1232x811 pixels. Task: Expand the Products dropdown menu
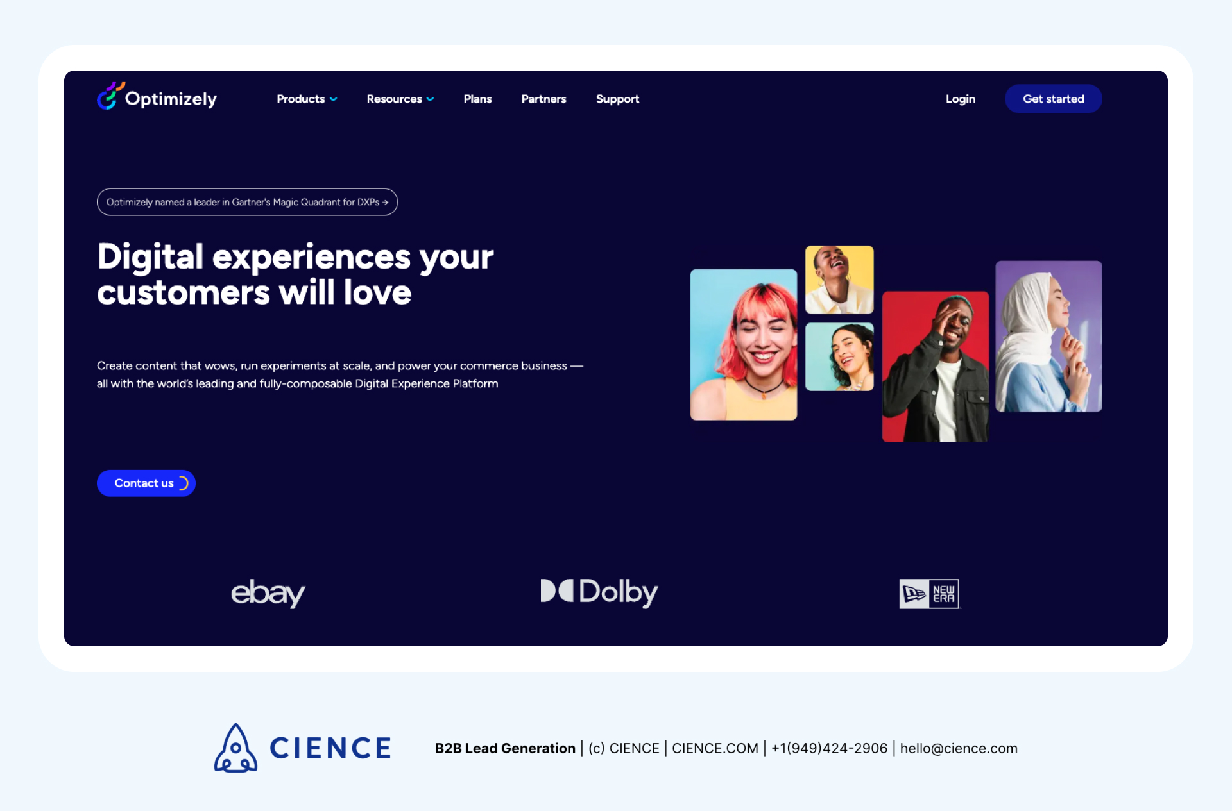(307, 99)
